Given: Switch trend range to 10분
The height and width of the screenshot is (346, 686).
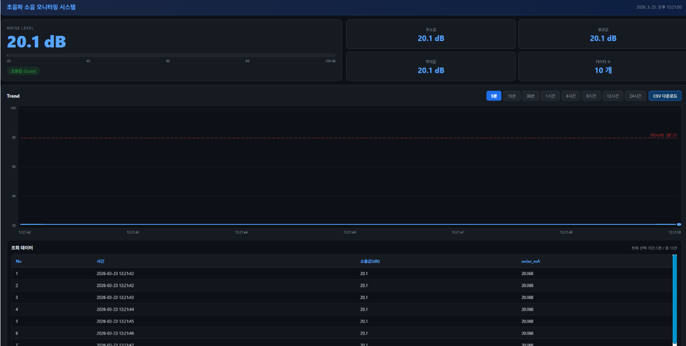Looking at the screenshot, I should pyautogui.click(x=511, y=96).
